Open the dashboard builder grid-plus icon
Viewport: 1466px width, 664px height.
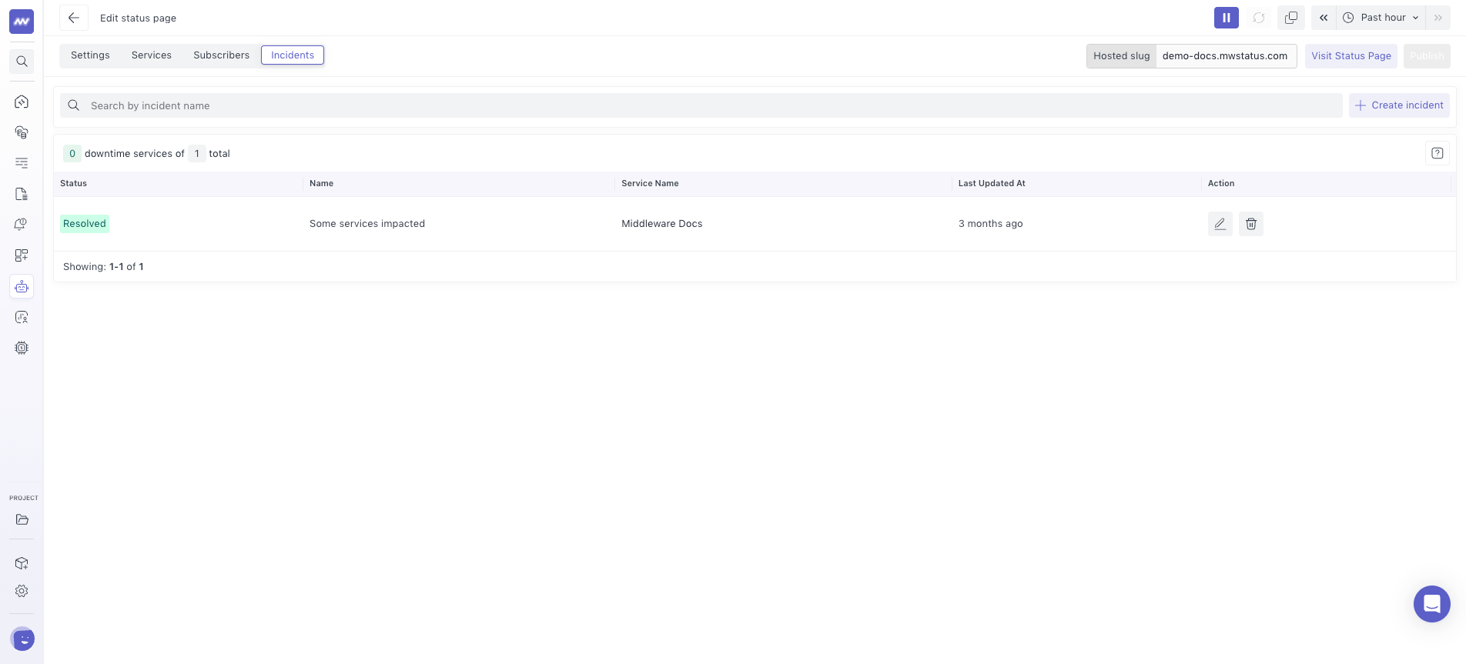pyautogui.click(x=22, y=255)
